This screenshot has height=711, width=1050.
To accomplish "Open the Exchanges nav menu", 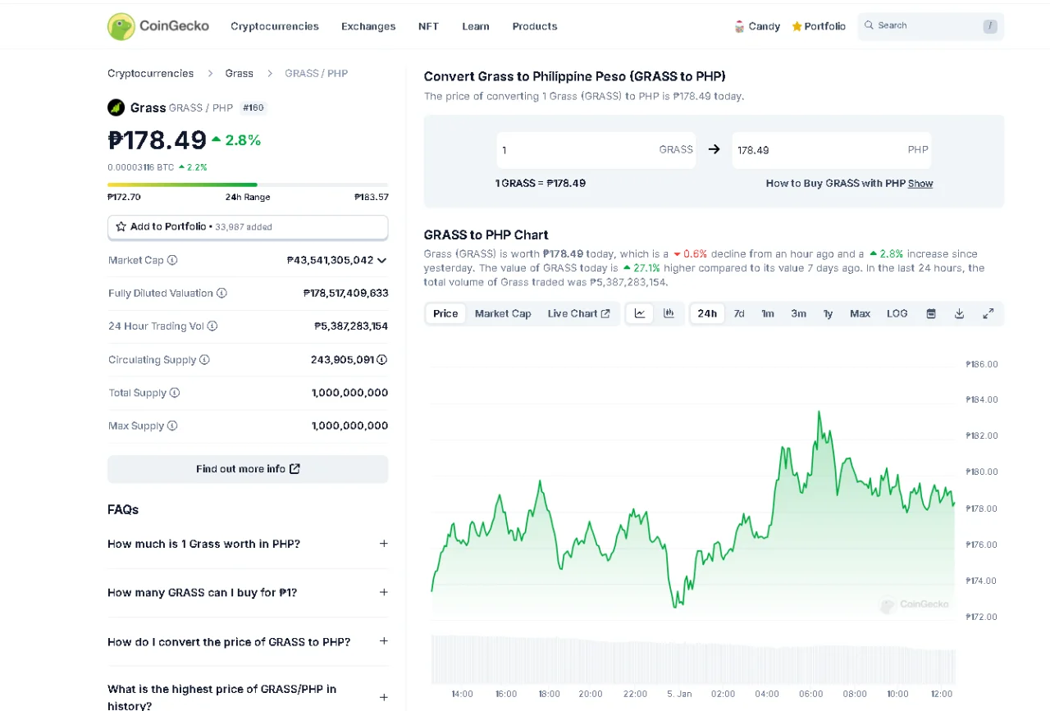I will (x=368, y=26).
